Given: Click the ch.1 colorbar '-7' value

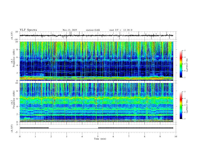Looking at the screenshot, I should [x=184, y=77].
